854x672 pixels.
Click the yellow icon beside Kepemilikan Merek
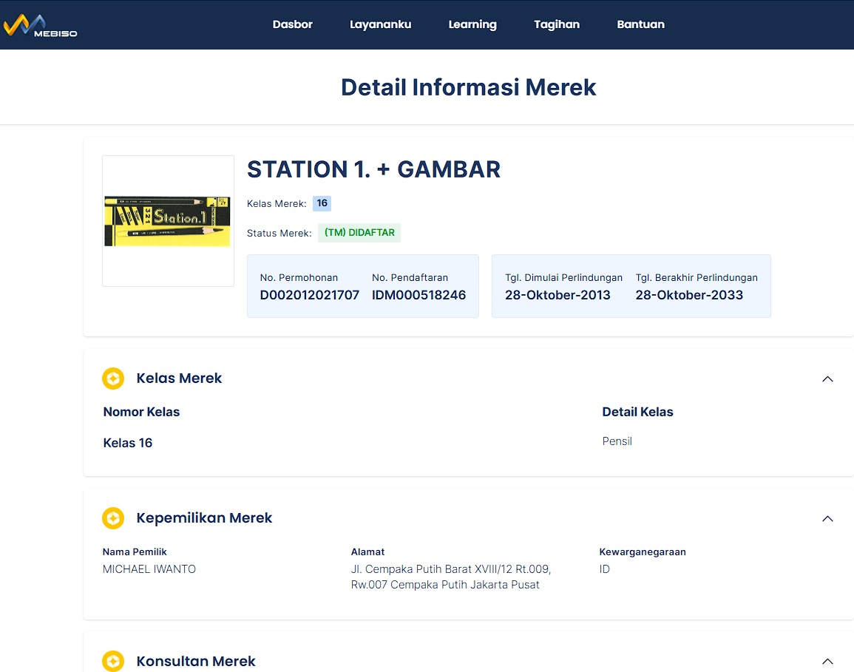click(113, 518)
